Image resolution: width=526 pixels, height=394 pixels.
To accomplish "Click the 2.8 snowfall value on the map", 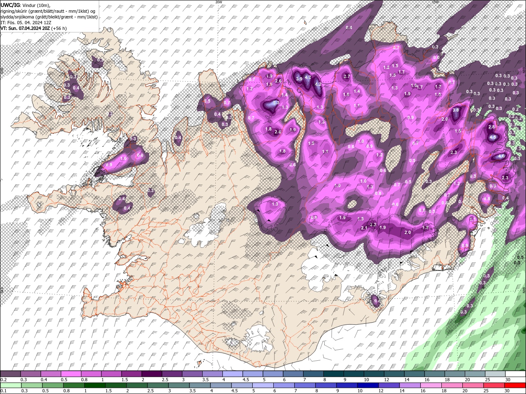I will (x=491, y=127).
